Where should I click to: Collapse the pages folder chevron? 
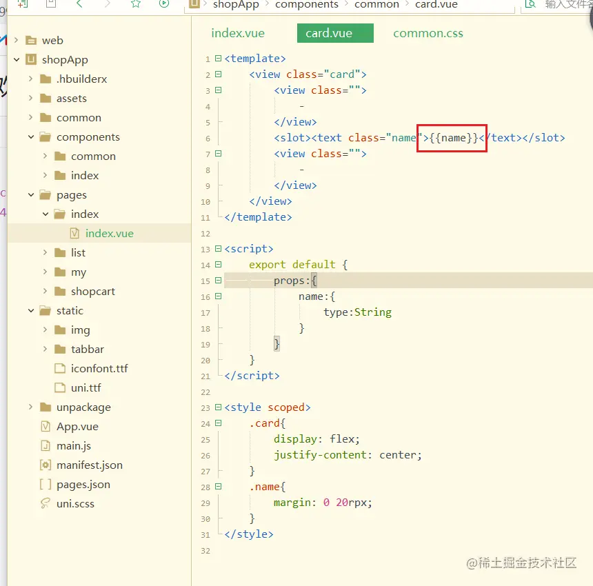tap(31, 194)
